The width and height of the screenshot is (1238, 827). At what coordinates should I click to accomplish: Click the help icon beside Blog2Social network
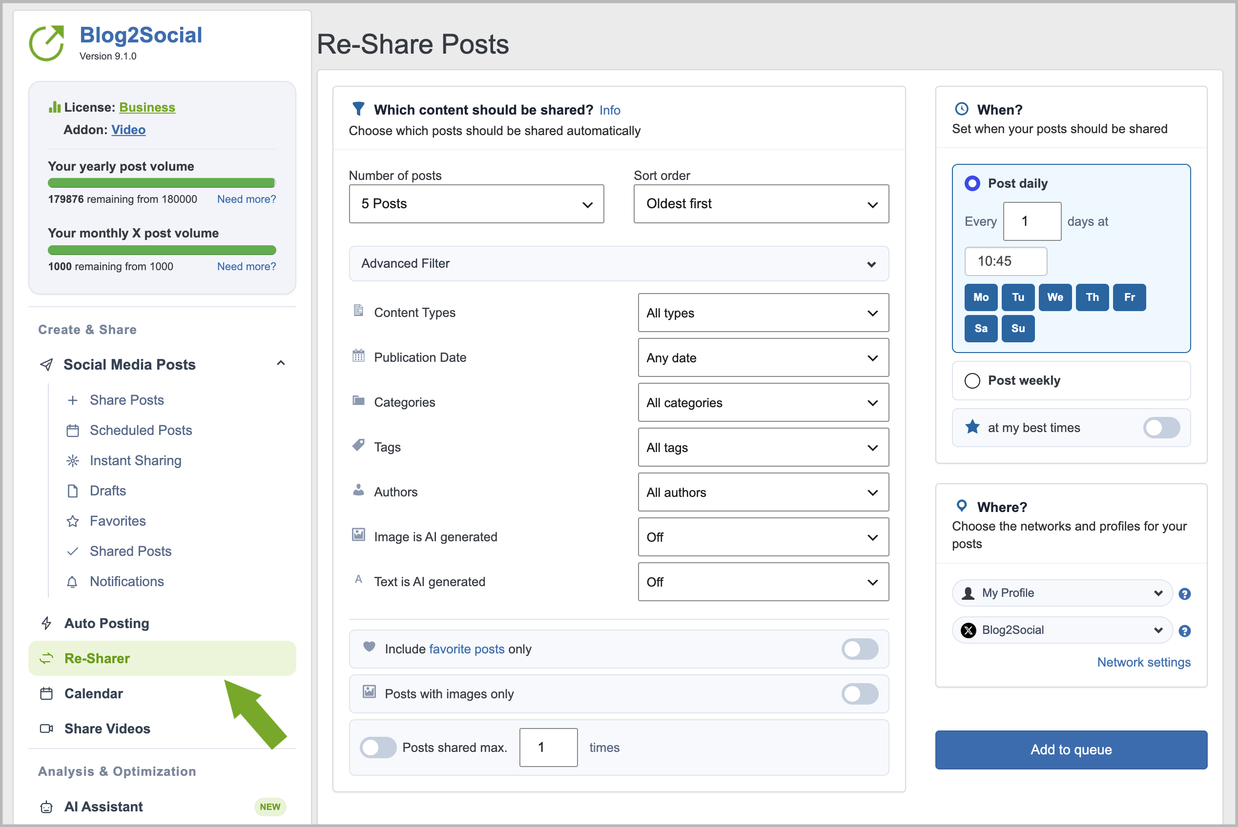pos(1185,631)
